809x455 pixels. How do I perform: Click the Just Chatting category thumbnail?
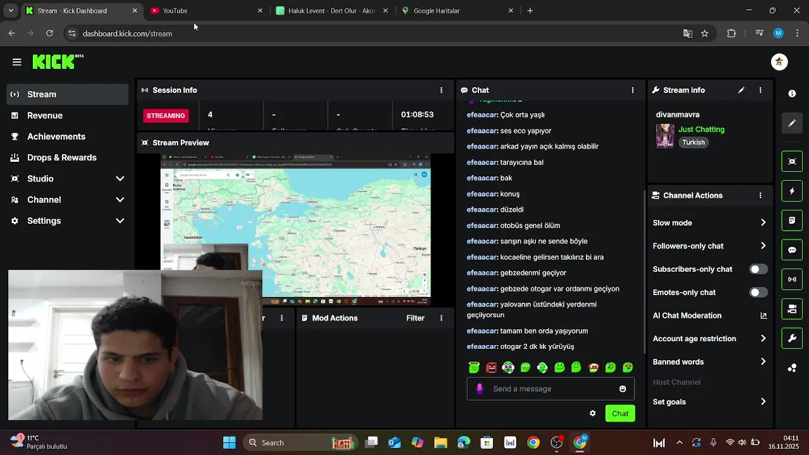(665, 136)
